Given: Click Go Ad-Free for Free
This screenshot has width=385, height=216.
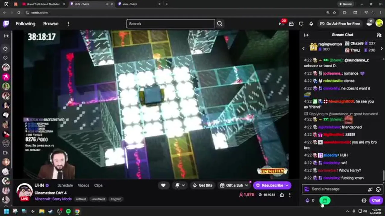Looking at the screenshot, I should click(x=340, y=24).
